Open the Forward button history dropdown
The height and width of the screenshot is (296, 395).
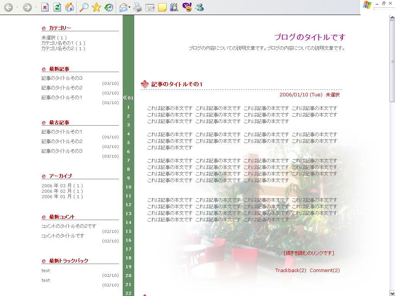pyautogui.click(x=36, y=7)
